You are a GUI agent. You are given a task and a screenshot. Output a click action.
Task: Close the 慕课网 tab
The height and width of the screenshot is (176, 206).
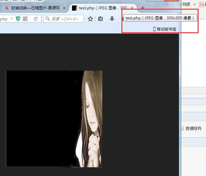pyautogui.click(x=64, y=8)
